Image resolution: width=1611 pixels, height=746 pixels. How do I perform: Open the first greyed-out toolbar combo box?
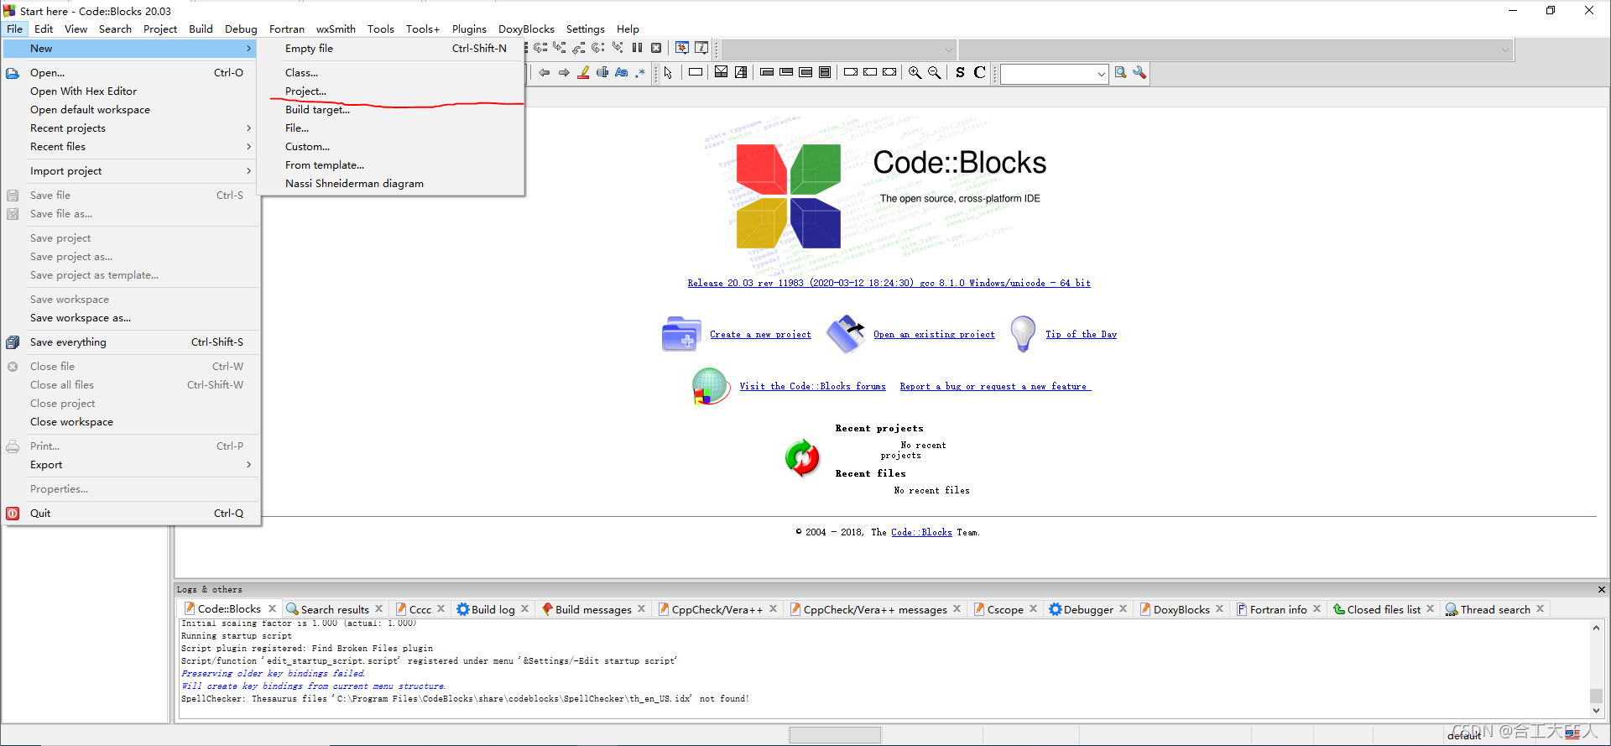pyautogui.click(x=838, y=50)
